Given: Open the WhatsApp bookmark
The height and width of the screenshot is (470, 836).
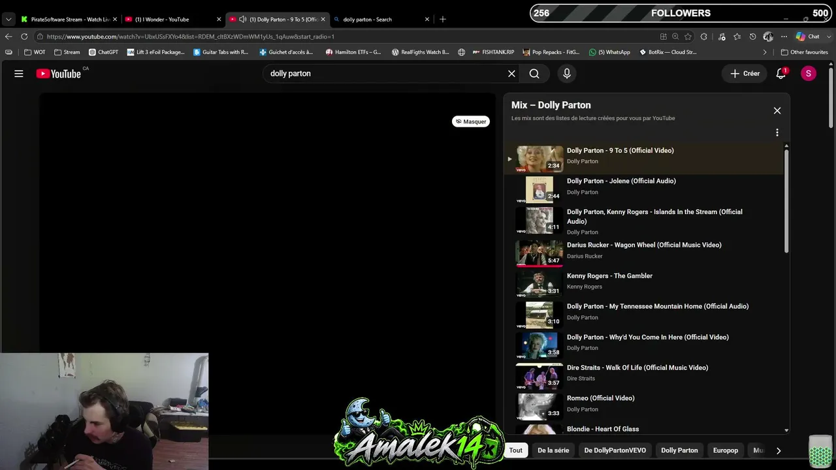Looking at the screenshot, I should tap(609, 52).
